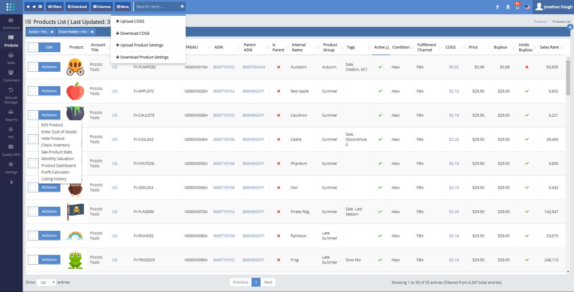This screenshot has width=574, height=292.
Task: Check the select-all checkbox beside Edit
Action: (x=33, y=47)
